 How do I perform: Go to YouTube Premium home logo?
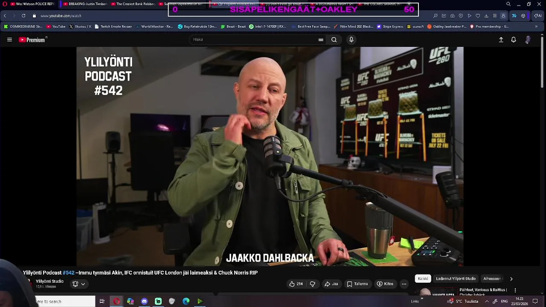tap(33, 40)
